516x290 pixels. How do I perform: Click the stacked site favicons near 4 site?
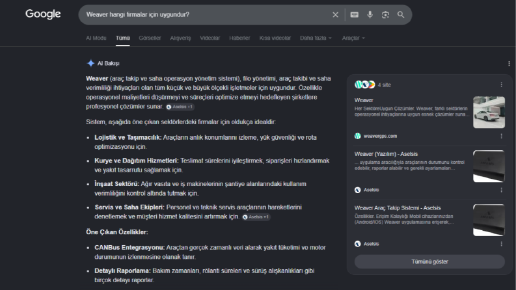(x=364, y=85)
